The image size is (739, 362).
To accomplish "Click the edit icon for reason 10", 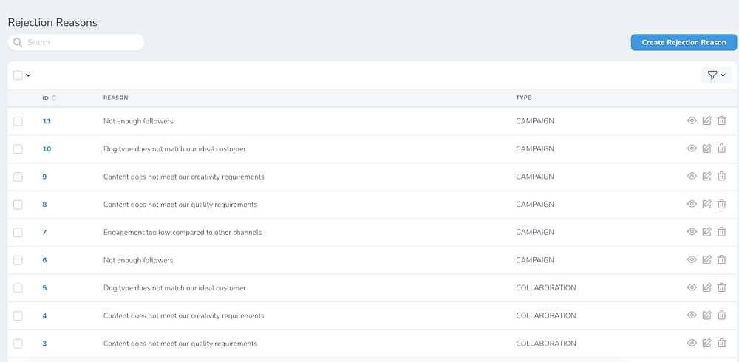I will click(706, 148).
